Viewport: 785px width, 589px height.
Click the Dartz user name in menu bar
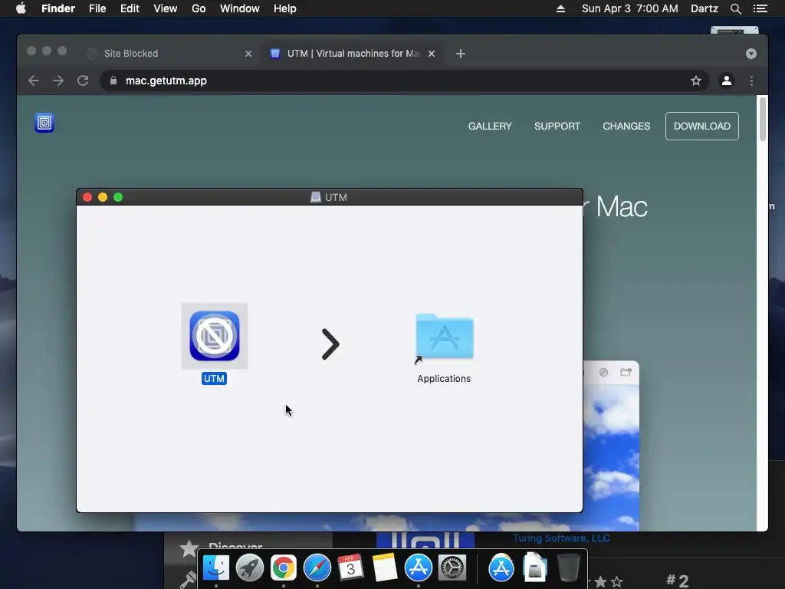[x=704, y=8]
